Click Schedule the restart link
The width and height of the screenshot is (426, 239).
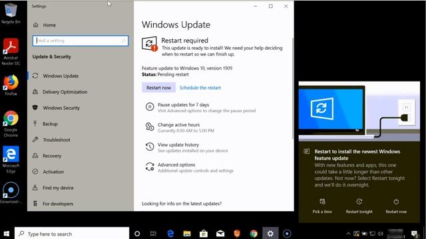pos(200,88)
